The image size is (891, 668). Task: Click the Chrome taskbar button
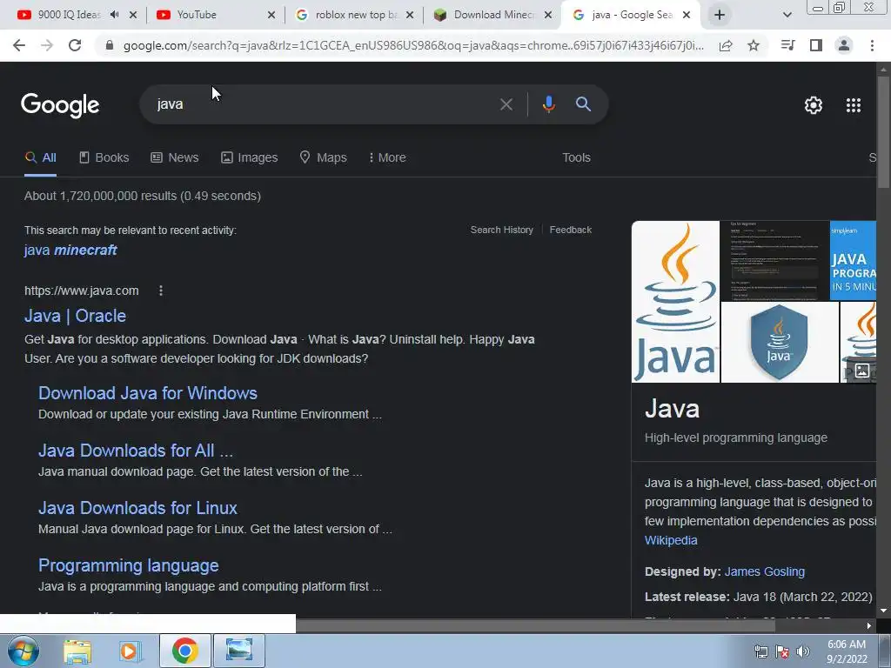[184, 651]
